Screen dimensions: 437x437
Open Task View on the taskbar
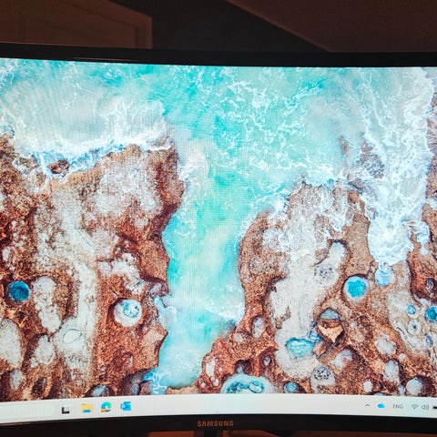point(66,410)
